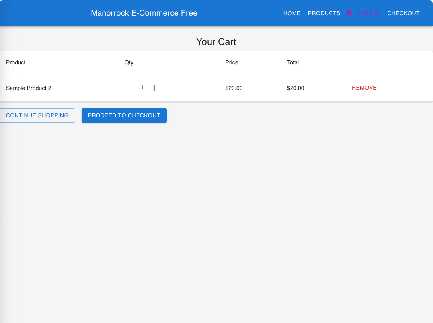
Task: Click the Manorrock E-Commerce Free title
Action: click(x=144, y=13)
